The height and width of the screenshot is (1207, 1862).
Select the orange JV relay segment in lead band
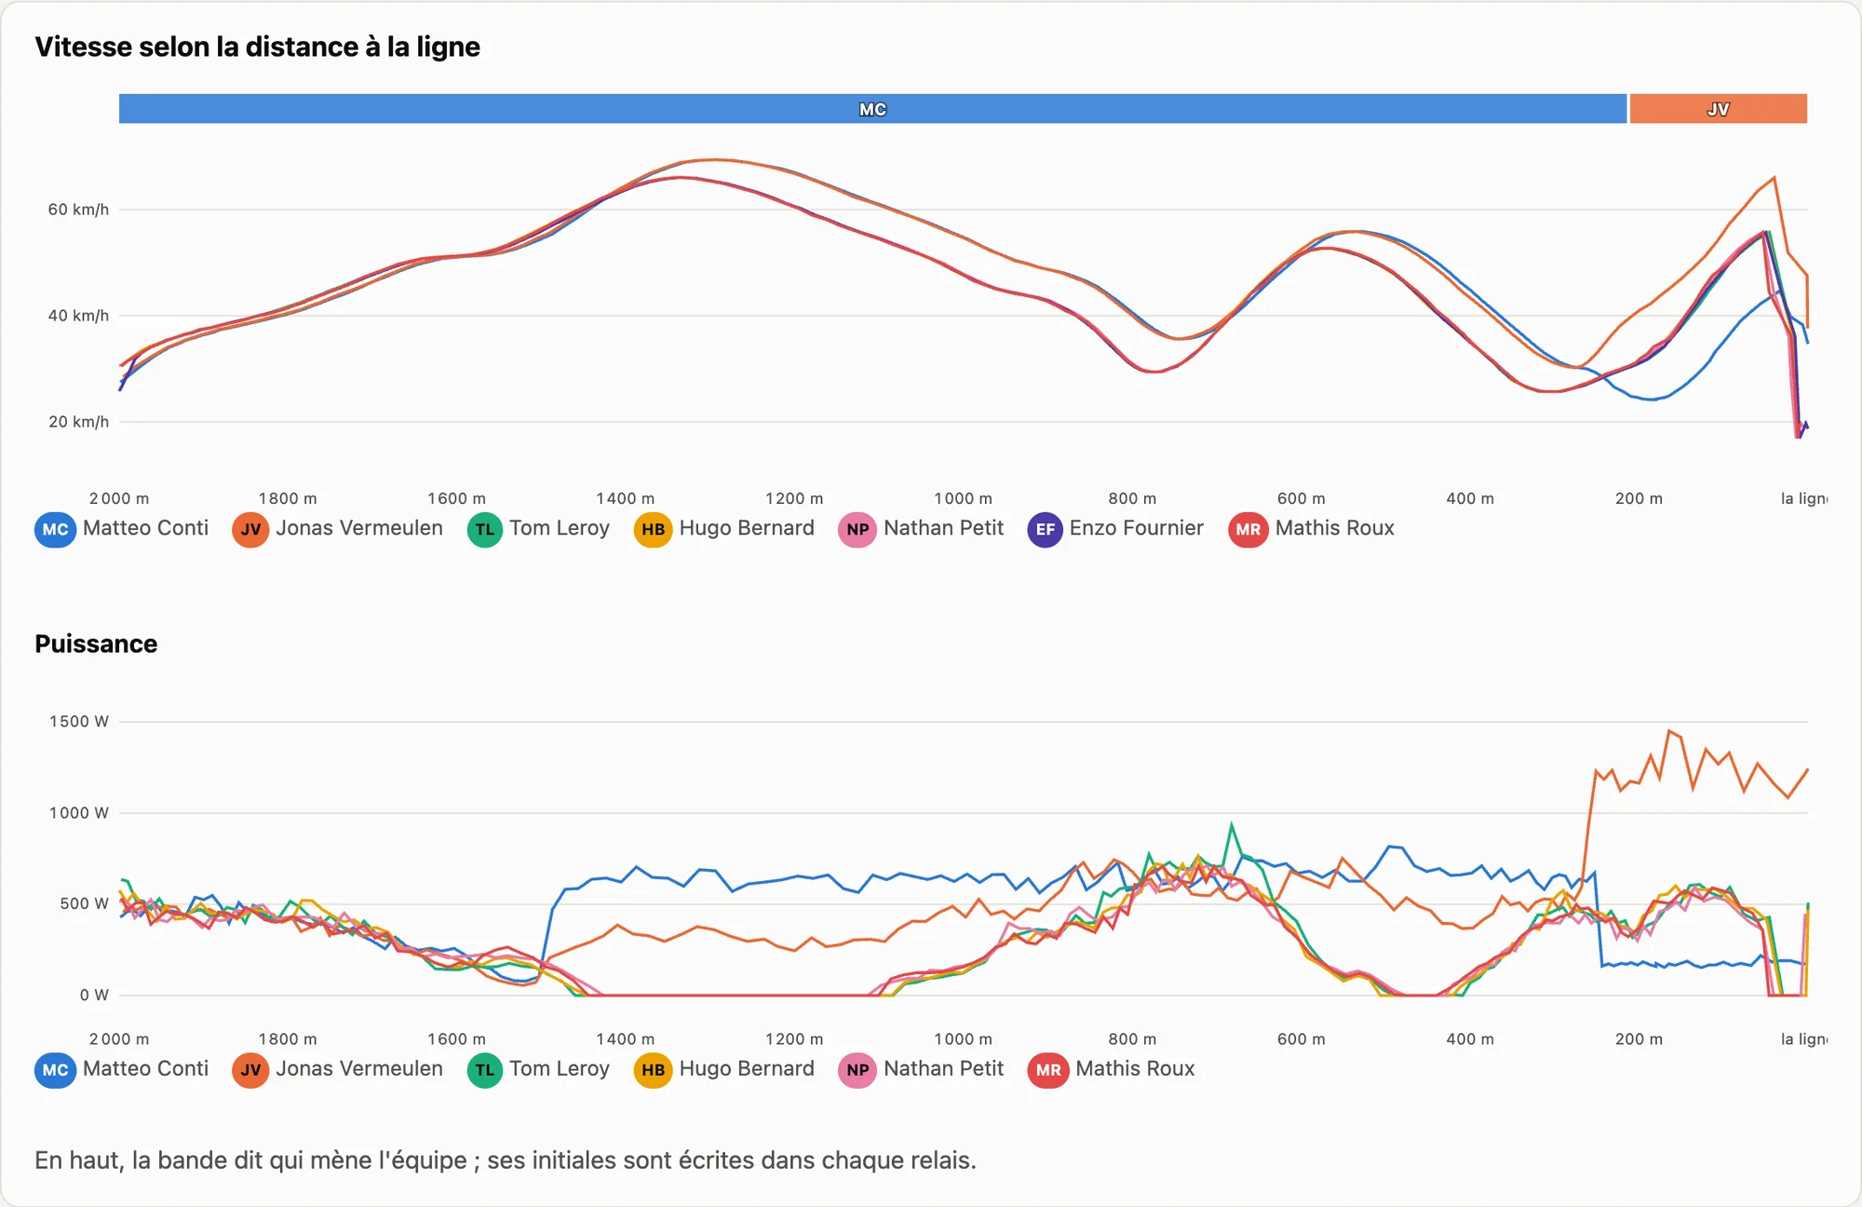[x=1719, y=109]
